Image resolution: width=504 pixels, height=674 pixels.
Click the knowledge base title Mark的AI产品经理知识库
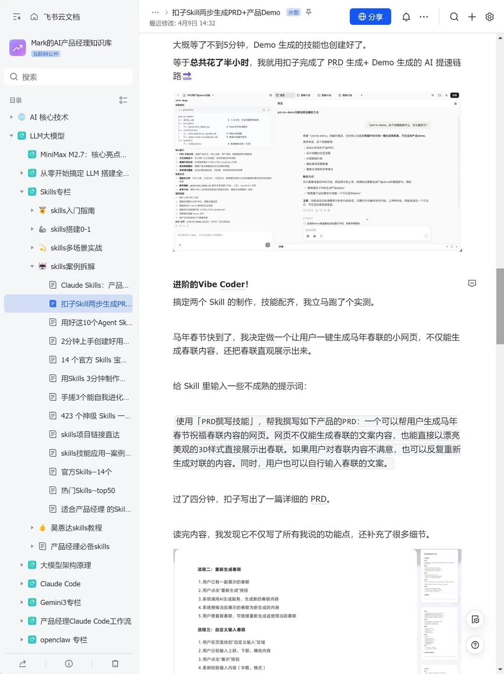coord(71,43)
